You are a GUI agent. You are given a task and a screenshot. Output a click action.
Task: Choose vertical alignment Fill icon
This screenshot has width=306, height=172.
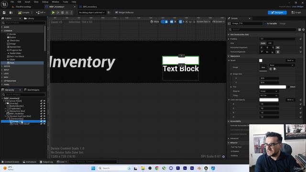click(278, 52)
